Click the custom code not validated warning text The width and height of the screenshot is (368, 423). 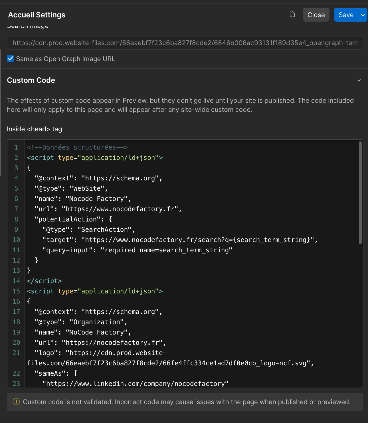coord(187,402)
